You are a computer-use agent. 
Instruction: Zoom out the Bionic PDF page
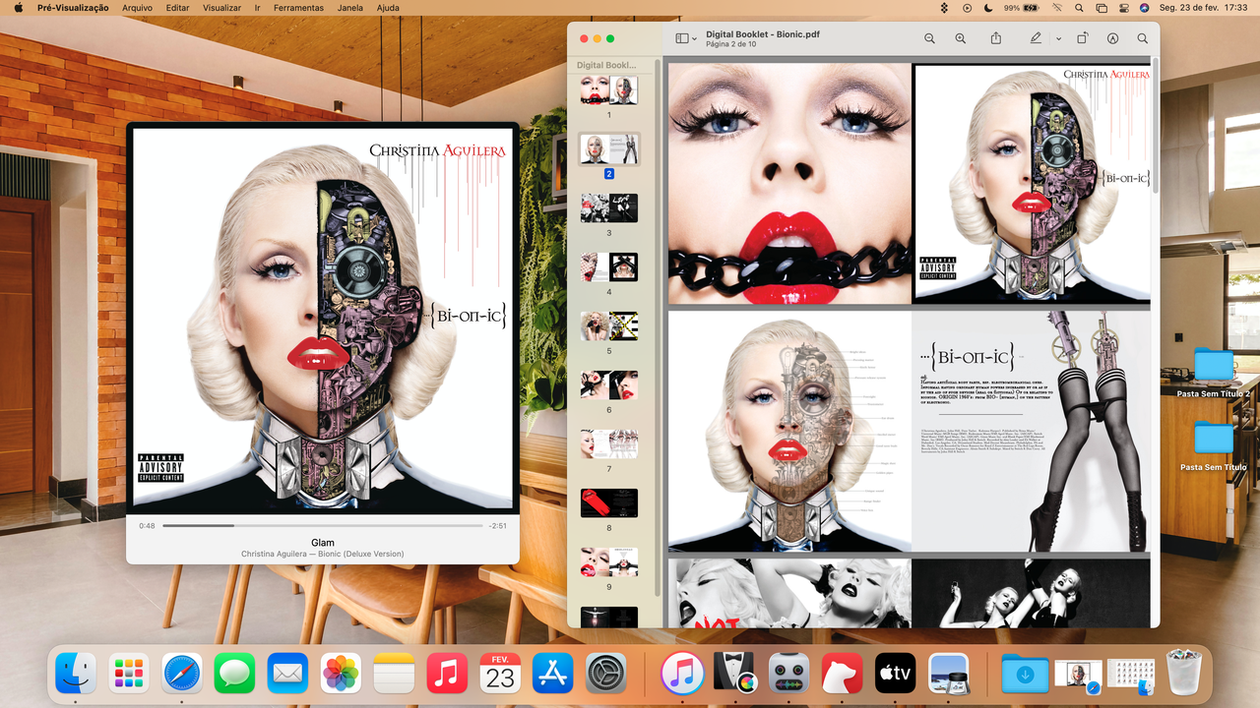click(x=929, y=38)
